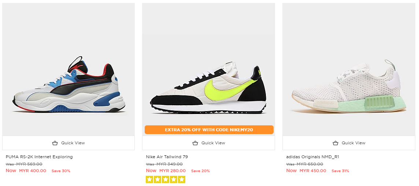
Task: Open the adidas Originals NMD_R1 title link
Action: [x=312, y=157]
